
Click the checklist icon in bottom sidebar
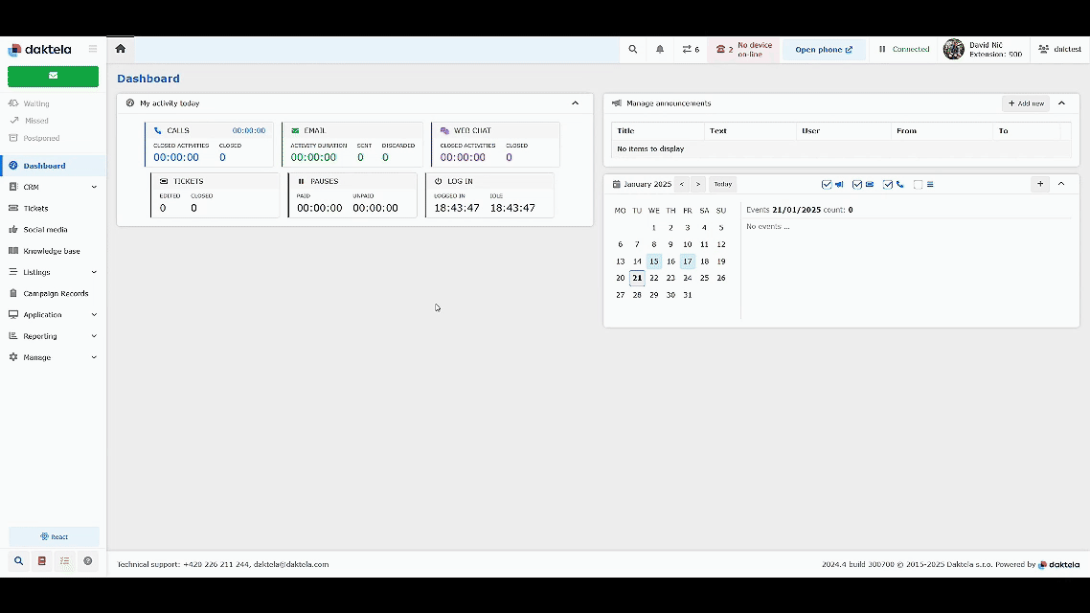pyautogui.click(x=64, y=561)
